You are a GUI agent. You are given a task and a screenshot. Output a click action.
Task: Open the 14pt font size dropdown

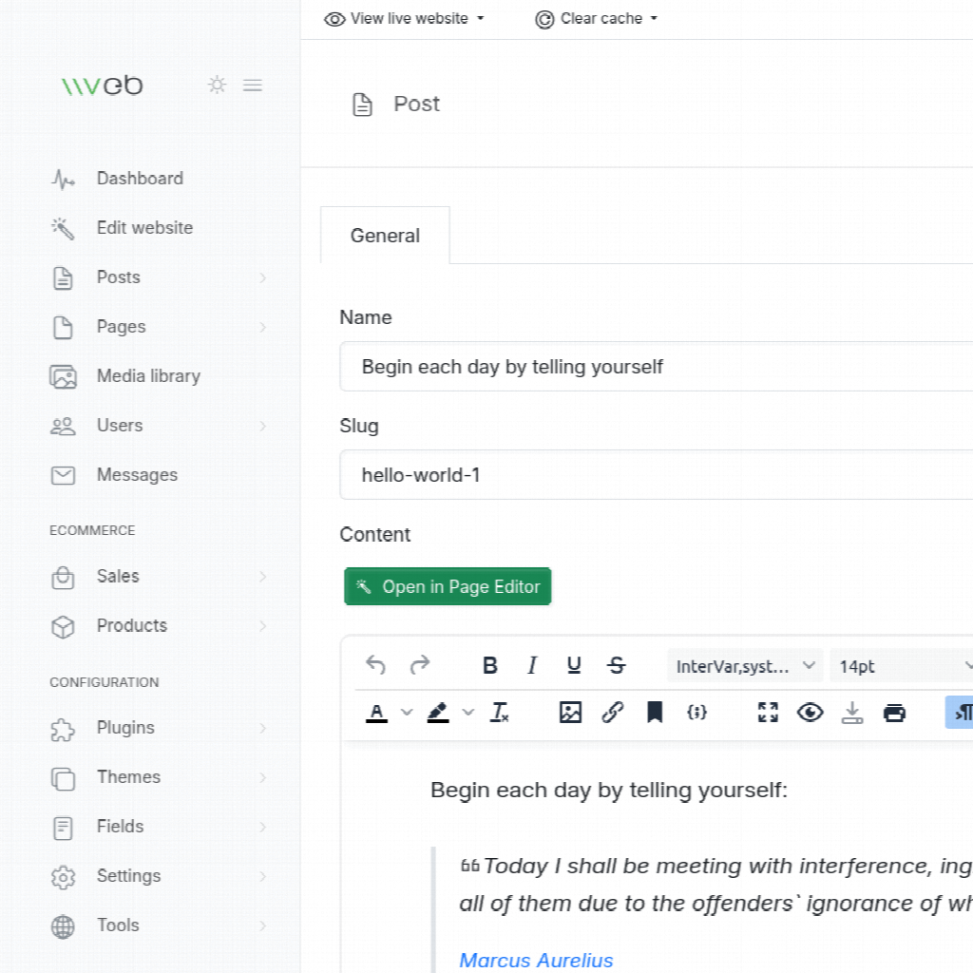(x=903, y=666)
